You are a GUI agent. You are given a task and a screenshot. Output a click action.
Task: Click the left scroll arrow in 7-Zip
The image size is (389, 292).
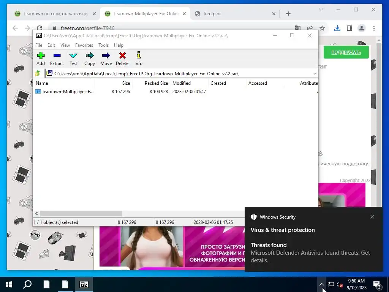click(36, 213)
